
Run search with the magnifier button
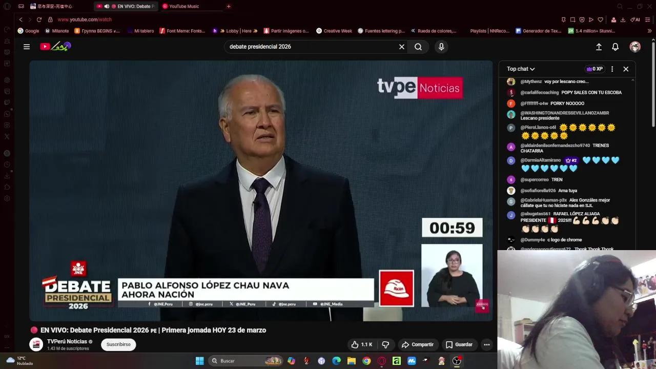(418, 47)
